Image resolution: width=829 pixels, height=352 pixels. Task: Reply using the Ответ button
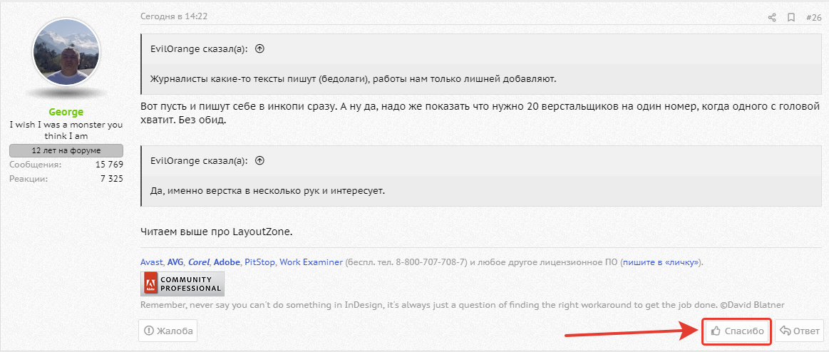[799, 331]
